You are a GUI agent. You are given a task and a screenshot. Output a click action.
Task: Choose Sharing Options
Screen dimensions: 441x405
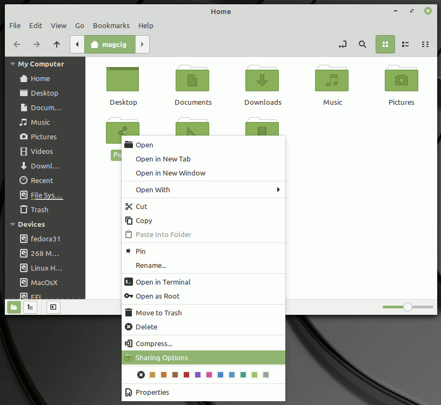(203, 358)
